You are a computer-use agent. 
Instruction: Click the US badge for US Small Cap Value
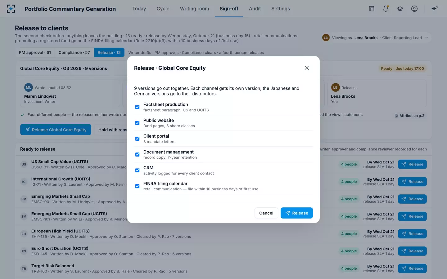pos(24,164)
